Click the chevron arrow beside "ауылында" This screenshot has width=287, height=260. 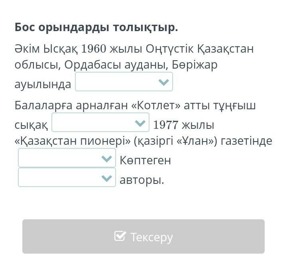point(163,82)
